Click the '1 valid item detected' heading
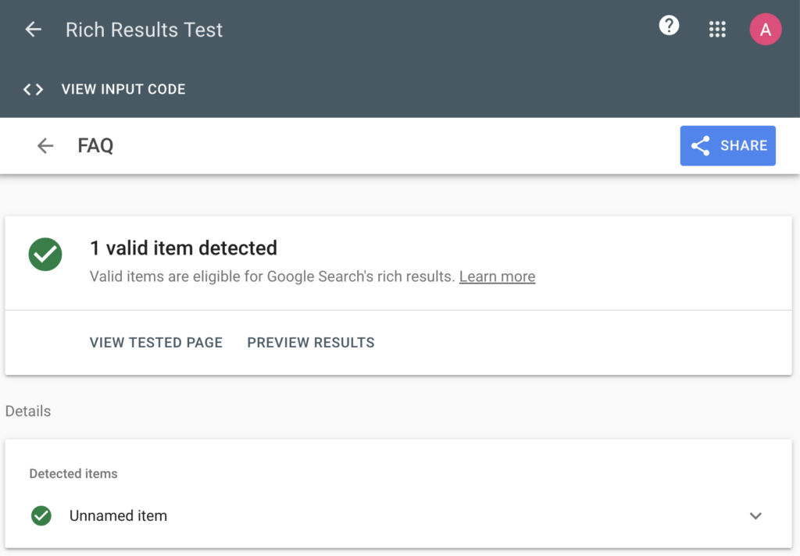The height and width of the screenshot is (556, 800). click(x=184, y=248)
